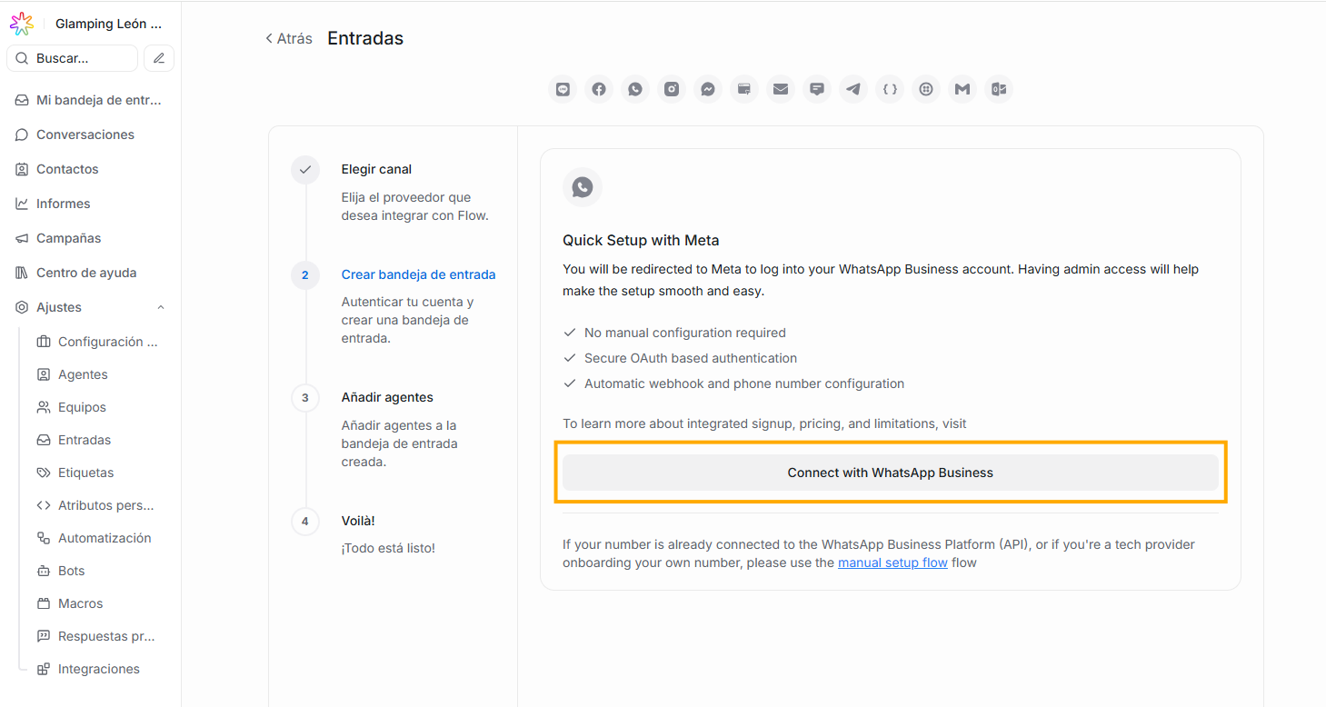Collapse the Ajustes section chevron

(161, 307)
